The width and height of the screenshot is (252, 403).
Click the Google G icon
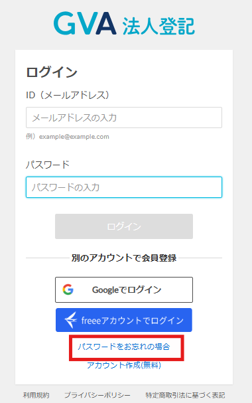[68, 289]
